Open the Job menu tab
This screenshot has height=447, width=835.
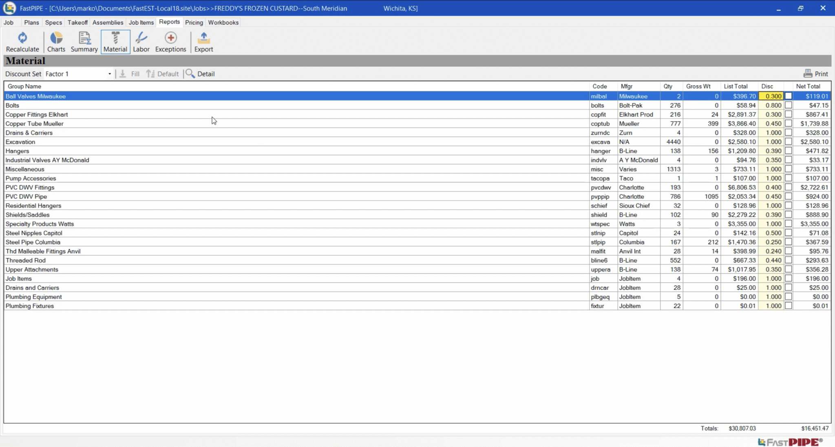pyautogui.click(x=9, y=22)
